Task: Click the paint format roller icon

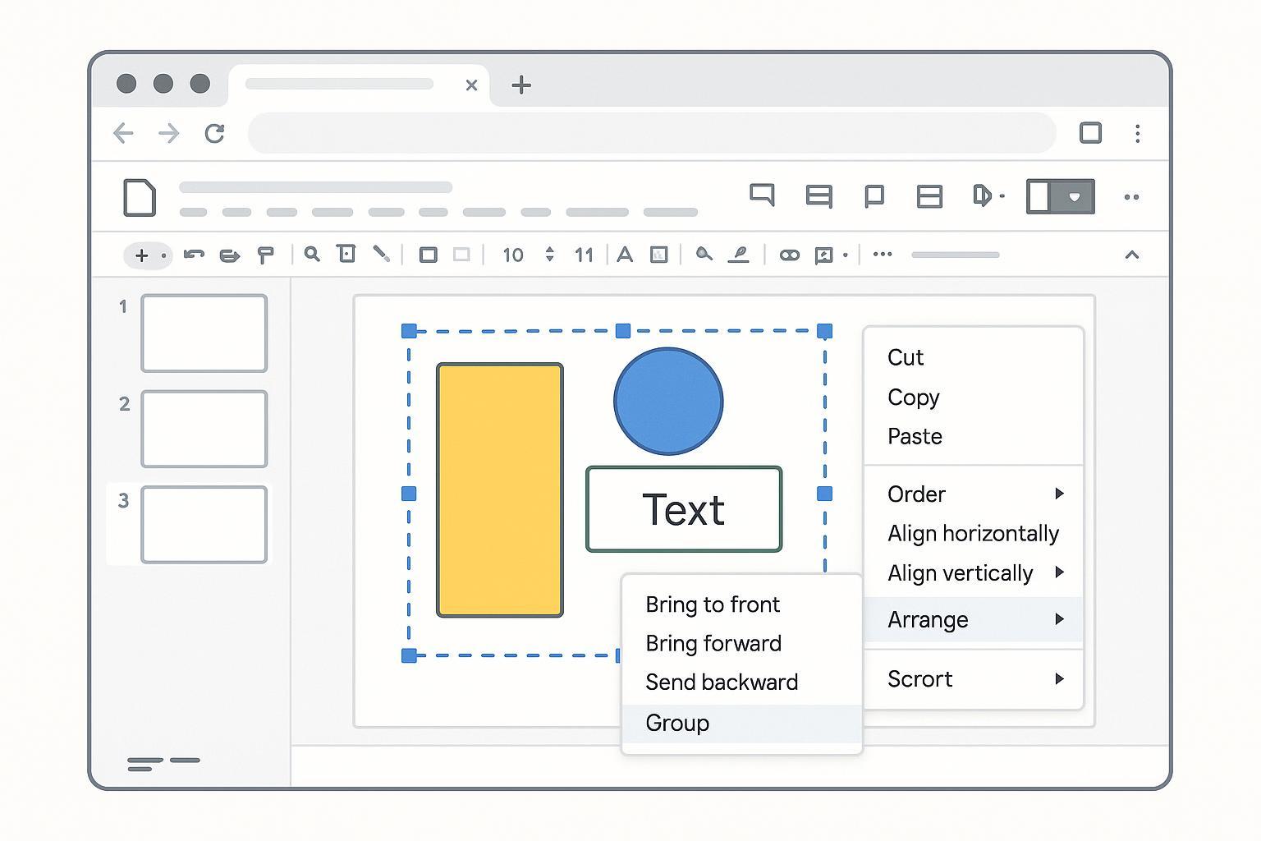Action: pos(265,255)
